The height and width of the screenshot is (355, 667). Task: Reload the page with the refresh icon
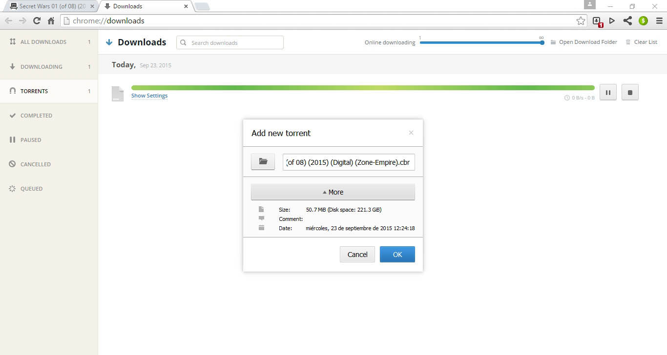37,20
